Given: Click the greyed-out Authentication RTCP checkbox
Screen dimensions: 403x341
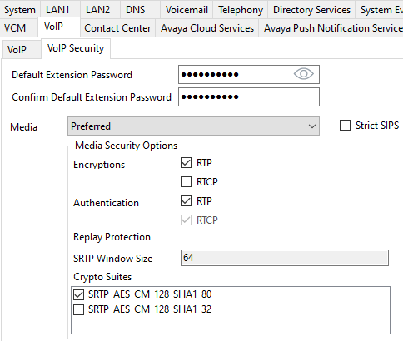Looking at the screenshot, I should click(x=186, y=220).
